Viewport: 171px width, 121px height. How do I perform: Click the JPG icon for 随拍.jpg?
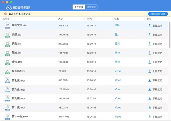[x=7, y=53]
